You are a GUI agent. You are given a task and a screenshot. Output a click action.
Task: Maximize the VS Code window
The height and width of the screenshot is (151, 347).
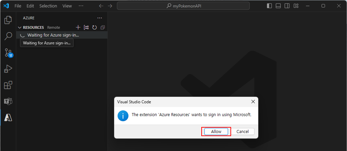pyautogui.click(x=323, y=6)
